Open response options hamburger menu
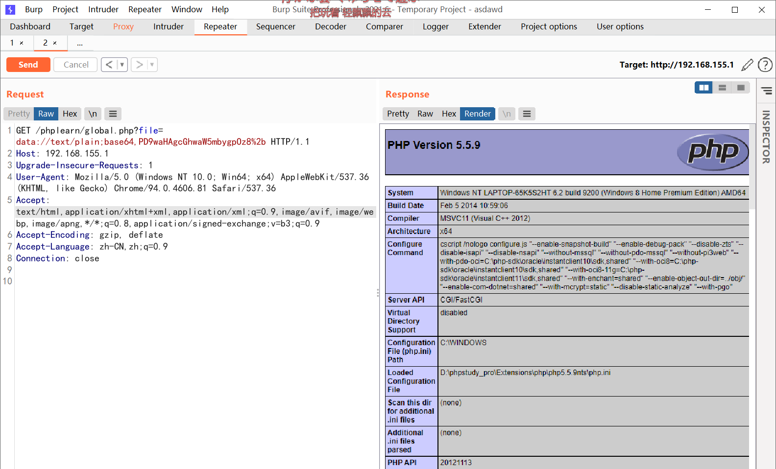Viewport: 776px width, 469px height. pos(527,114)
